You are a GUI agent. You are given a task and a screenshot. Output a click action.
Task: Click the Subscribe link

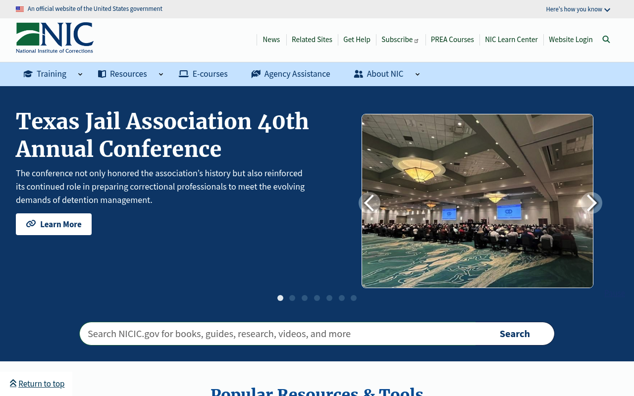pos(397,40)
